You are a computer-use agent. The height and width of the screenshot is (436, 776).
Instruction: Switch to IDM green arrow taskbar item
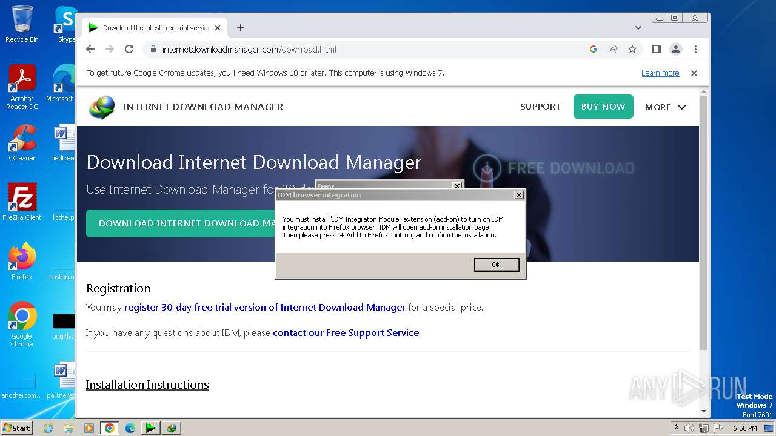click(x=150, y=428)
